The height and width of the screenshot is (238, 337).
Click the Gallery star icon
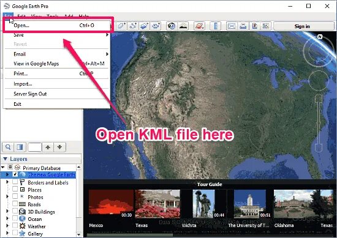tap(22, 233)
